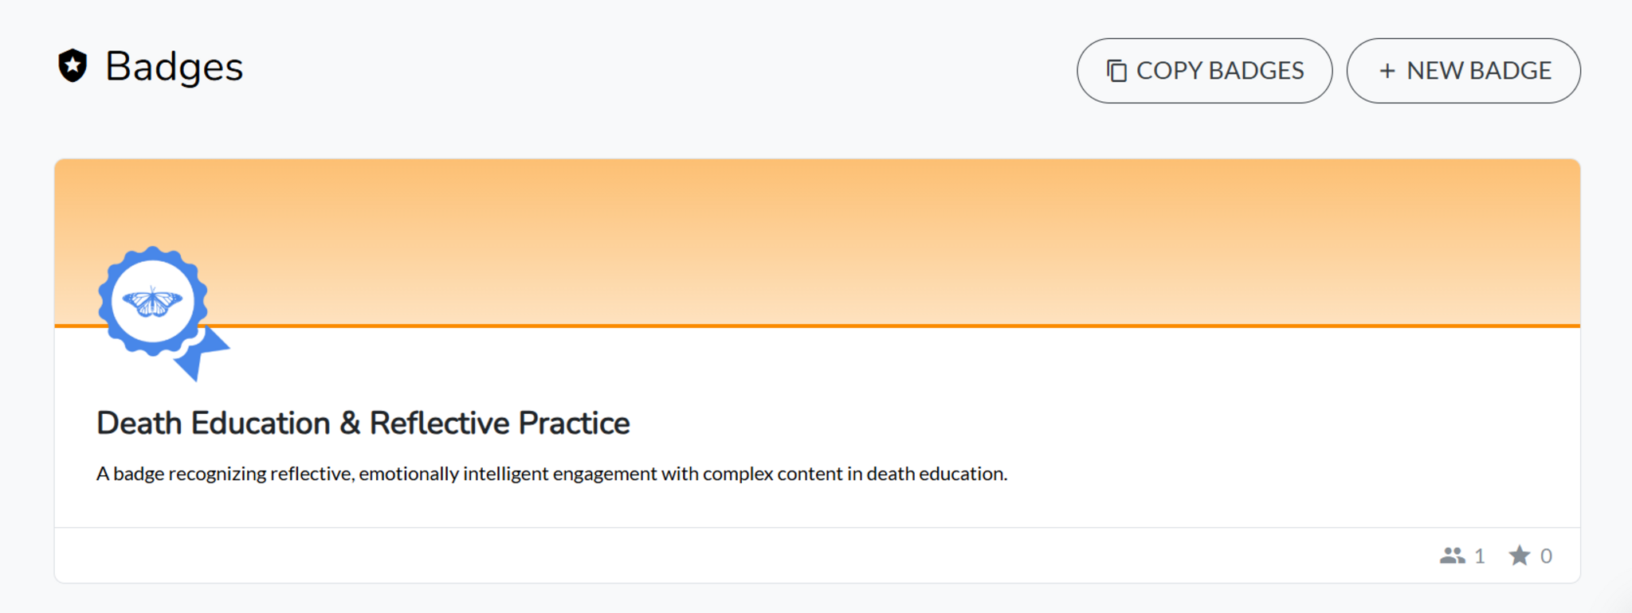Click the plus icon in New Badge
Screen dimensions: 1632x613
point(1387,71)
